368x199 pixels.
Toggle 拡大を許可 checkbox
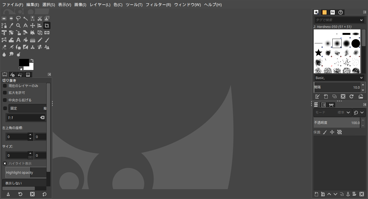pyautogui.click(x=5, y=93)
